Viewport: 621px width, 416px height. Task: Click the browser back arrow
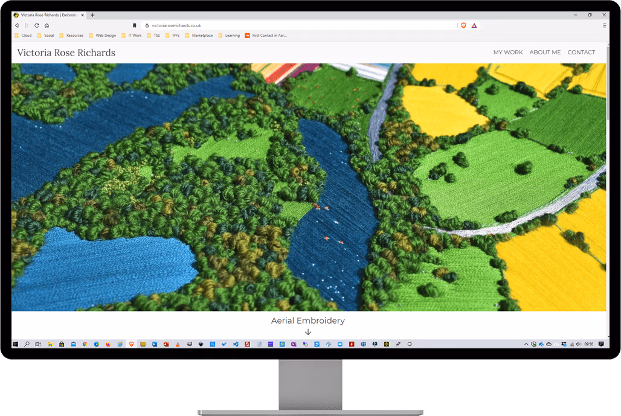pyautogui.click(x=17, y=25)
